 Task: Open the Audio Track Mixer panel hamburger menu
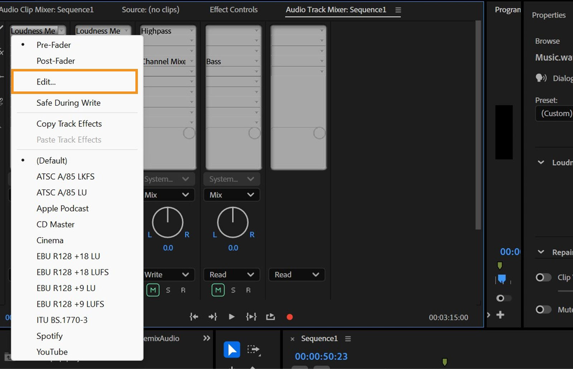click(398, 10)
